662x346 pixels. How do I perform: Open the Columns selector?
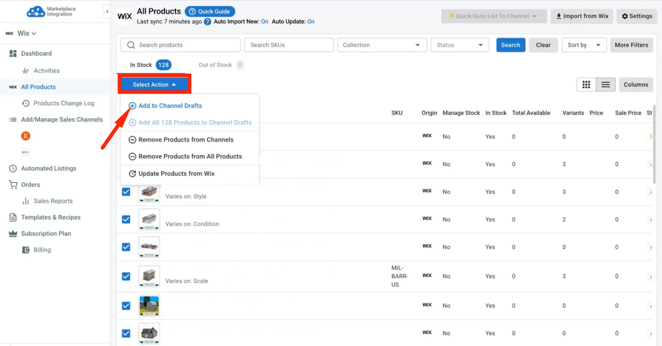(636, 85)
